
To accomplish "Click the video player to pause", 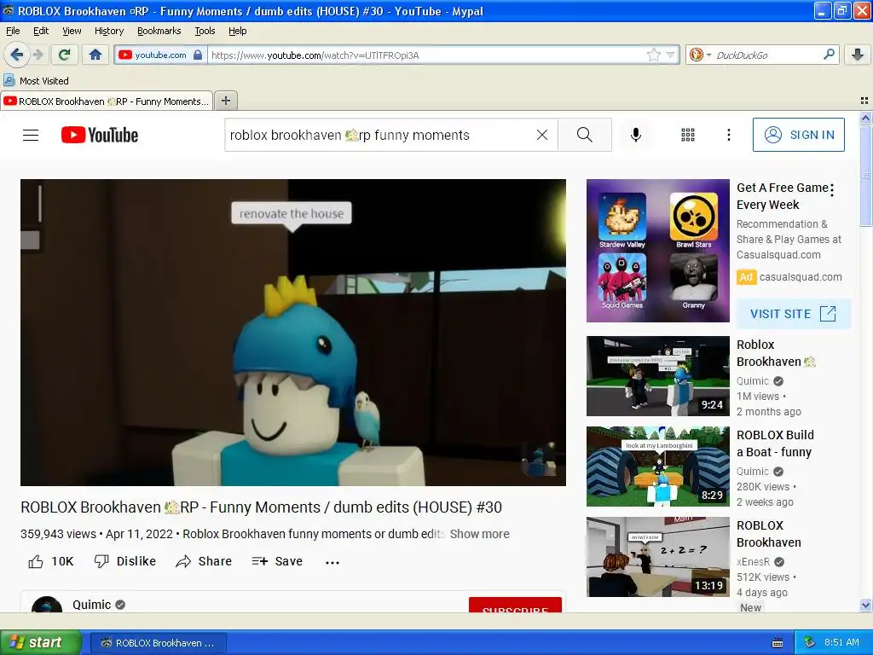I will pos(293,333).
